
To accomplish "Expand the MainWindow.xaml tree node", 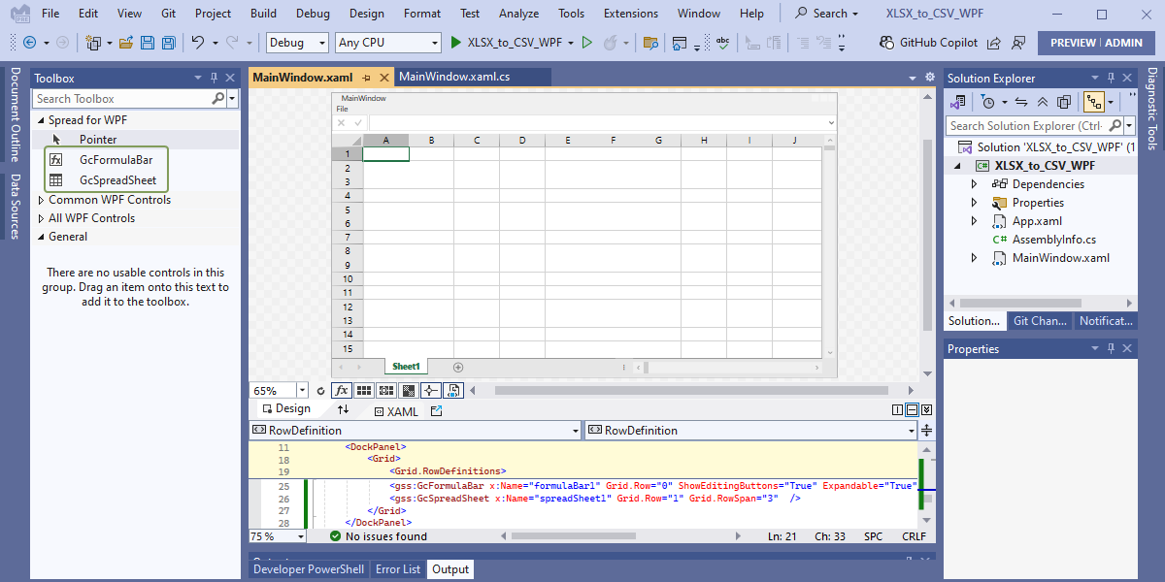I will (975, 258).
